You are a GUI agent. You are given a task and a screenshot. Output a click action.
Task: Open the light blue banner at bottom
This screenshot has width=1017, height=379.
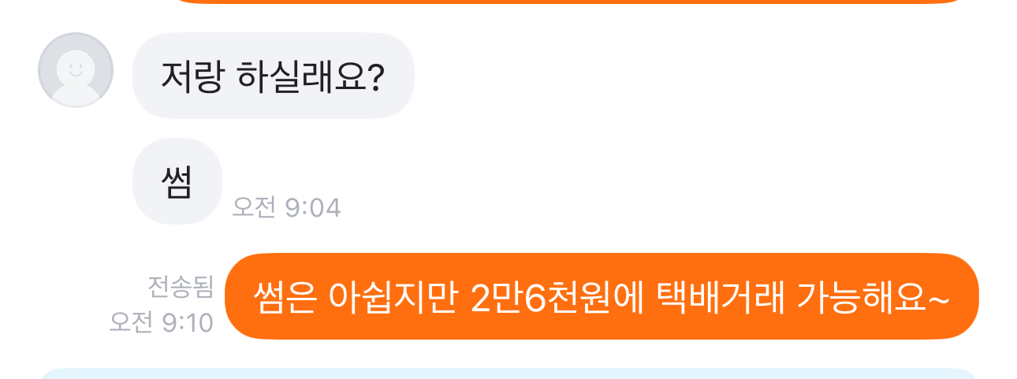tap(508, 373)
